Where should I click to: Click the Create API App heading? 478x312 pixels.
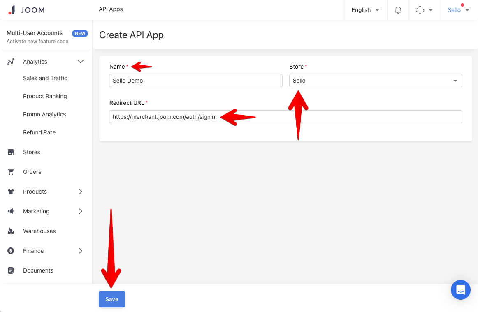[x=131, y=35]
